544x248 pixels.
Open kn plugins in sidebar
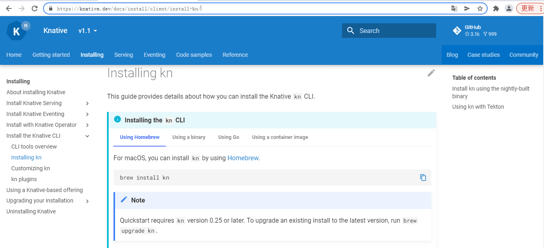pos(24,179)
